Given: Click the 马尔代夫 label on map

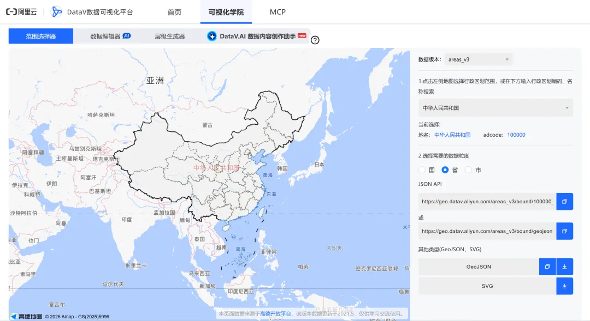Looking at the screenshot, I should (x=113, y=284).
